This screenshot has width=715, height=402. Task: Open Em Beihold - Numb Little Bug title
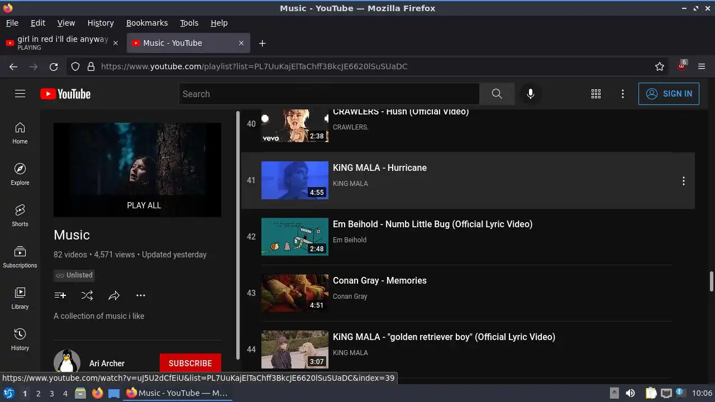[x=432, y=224]
